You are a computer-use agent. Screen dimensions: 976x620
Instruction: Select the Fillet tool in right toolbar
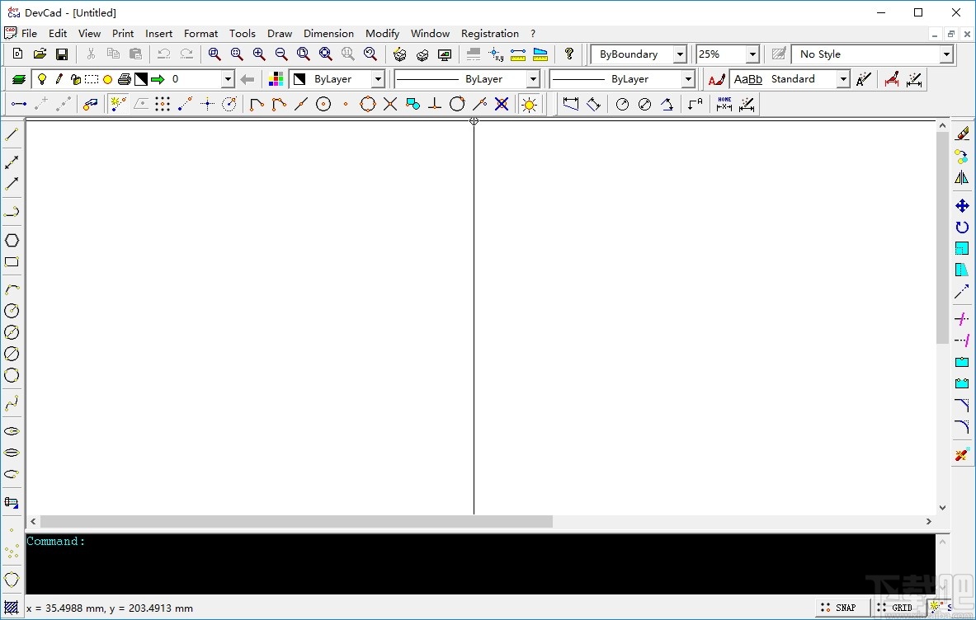coord(962,426)
